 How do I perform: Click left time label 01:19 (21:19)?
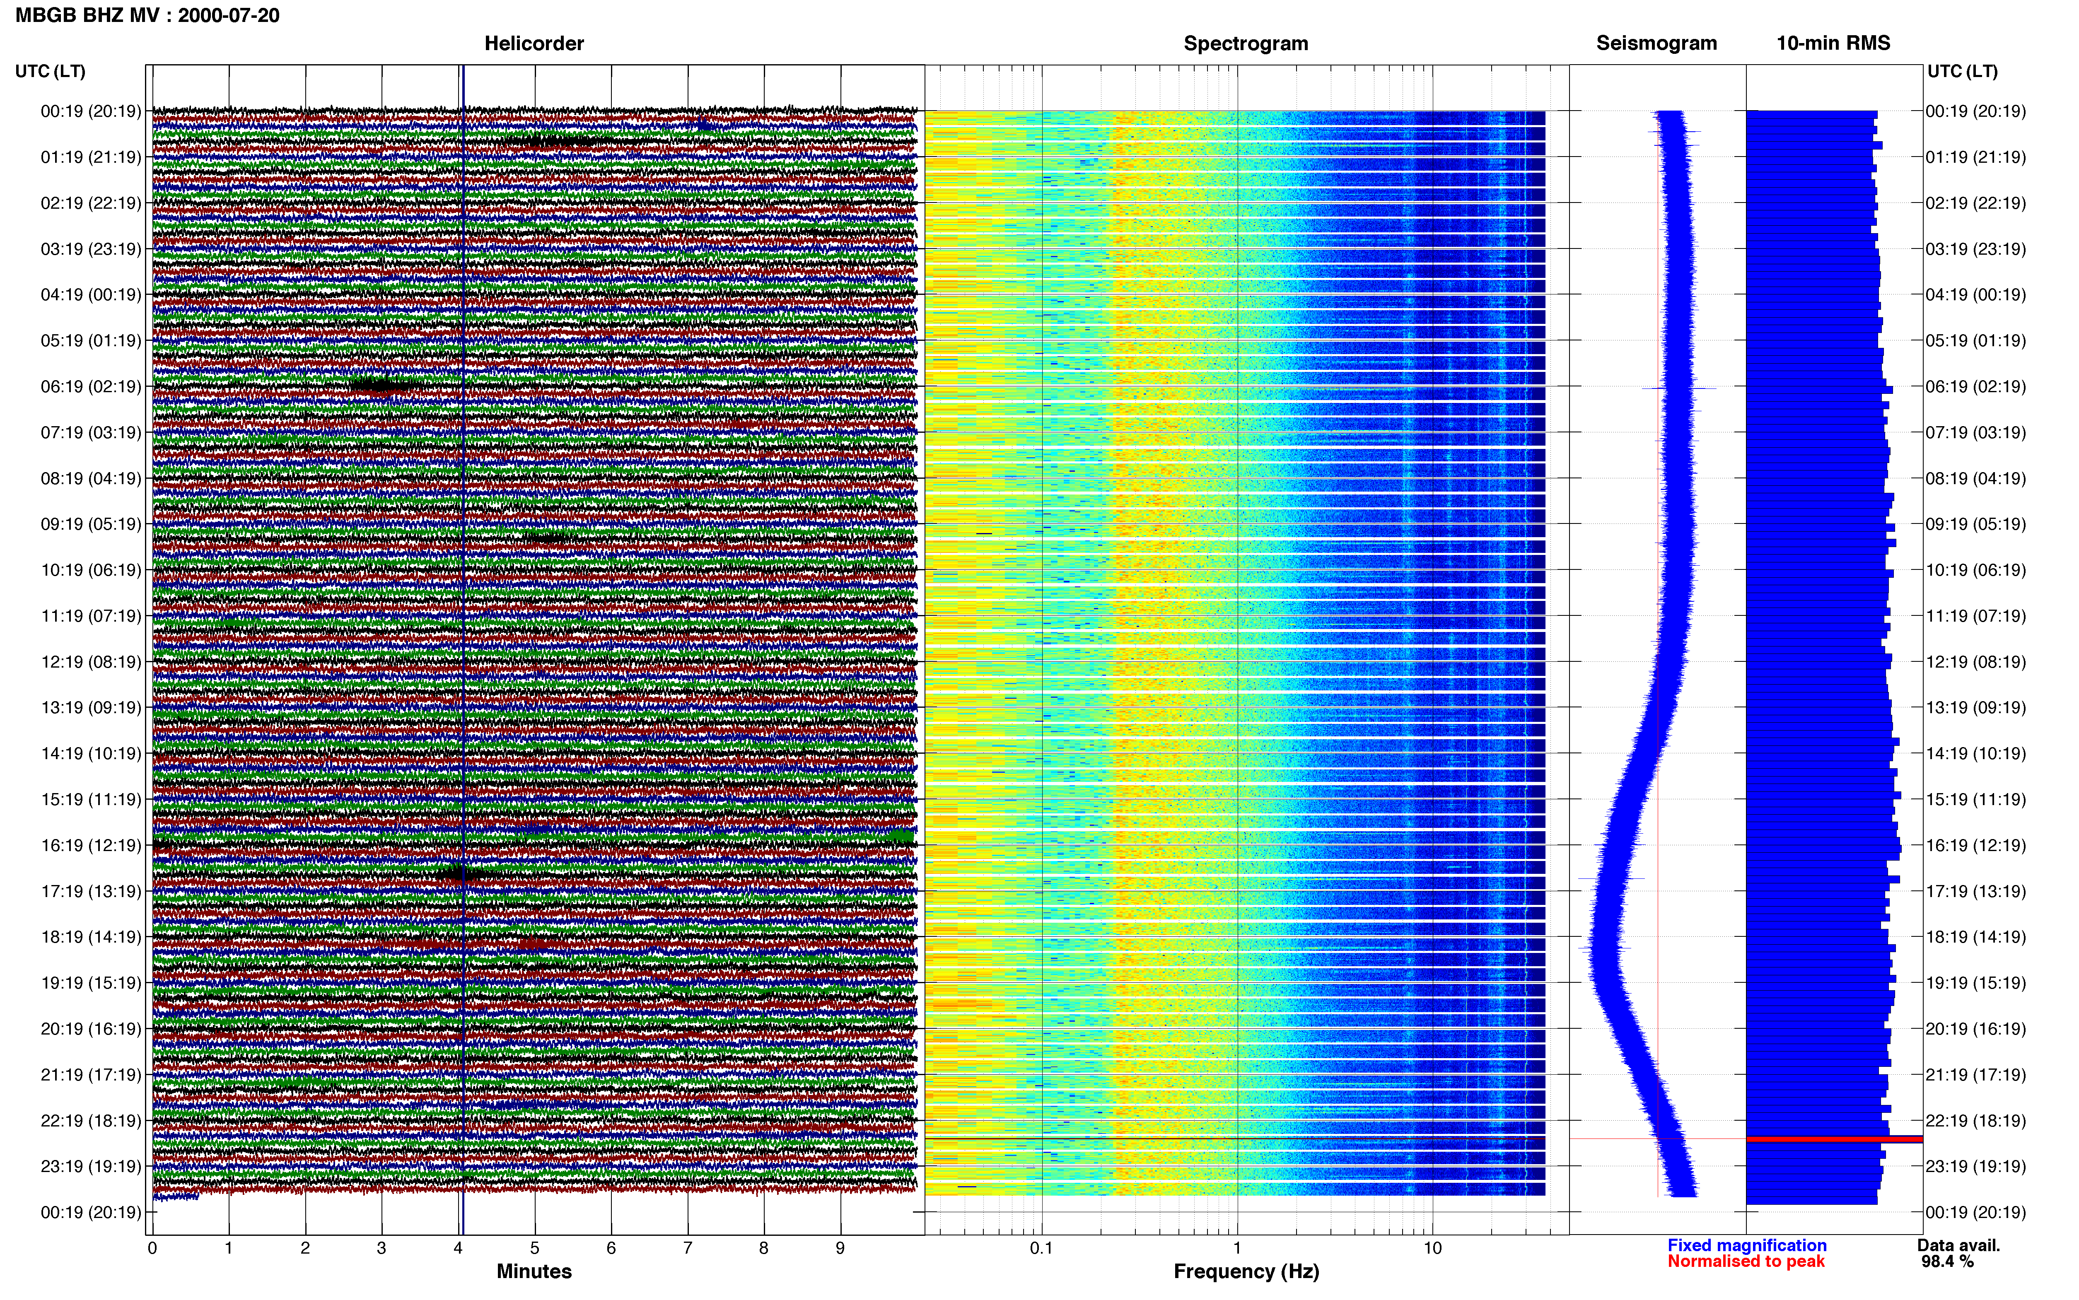pos(90,157)
